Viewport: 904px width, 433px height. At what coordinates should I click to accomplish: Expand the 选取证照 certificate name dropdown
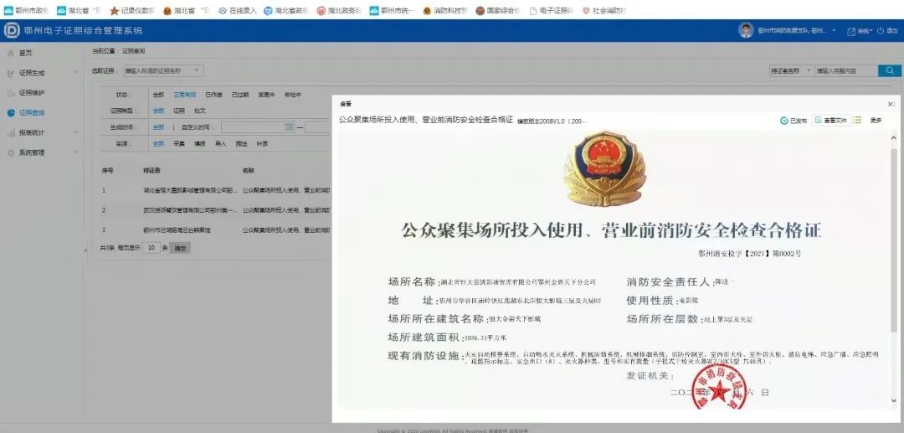(162, 71)
